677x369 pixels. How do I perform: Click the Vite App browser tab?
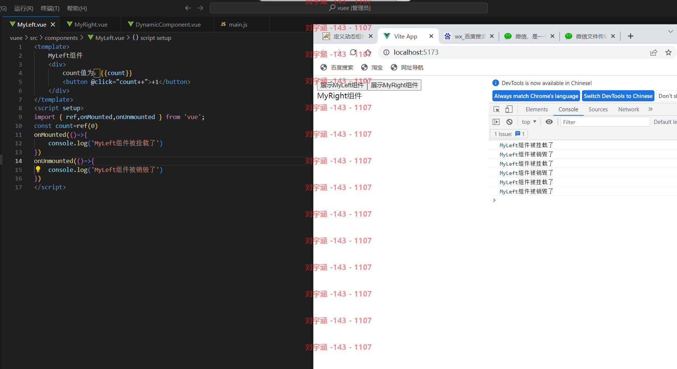(405, 36)
